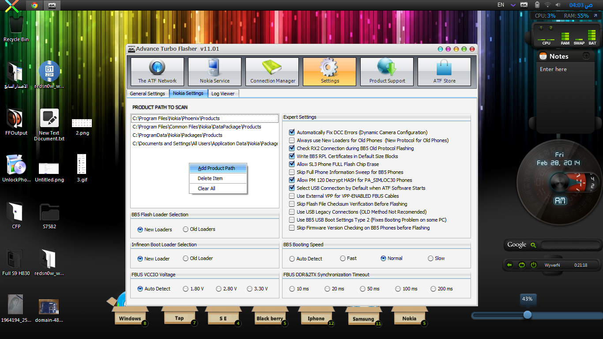Open Connection Manager from the toolbar
The width and height of the screenshot is (603, 339).
[272, 72]
